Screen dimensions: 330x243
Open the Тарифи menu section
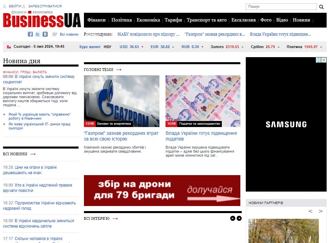tap(173, 20)
